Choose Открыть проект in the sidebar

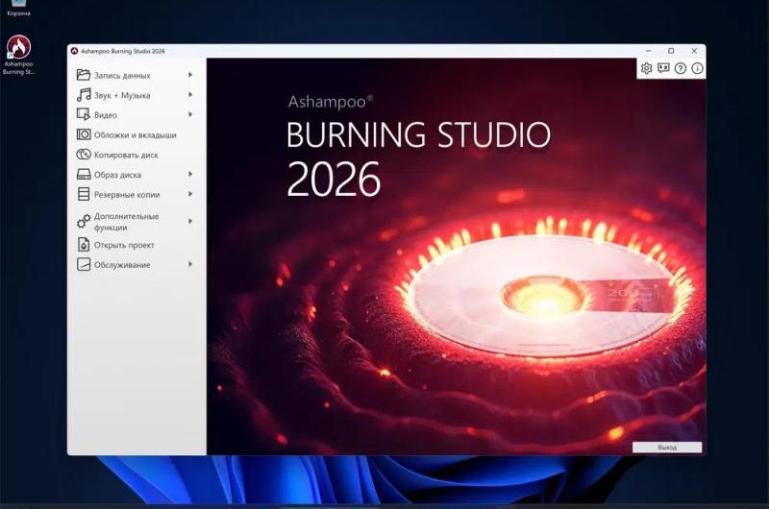point(136,245)
